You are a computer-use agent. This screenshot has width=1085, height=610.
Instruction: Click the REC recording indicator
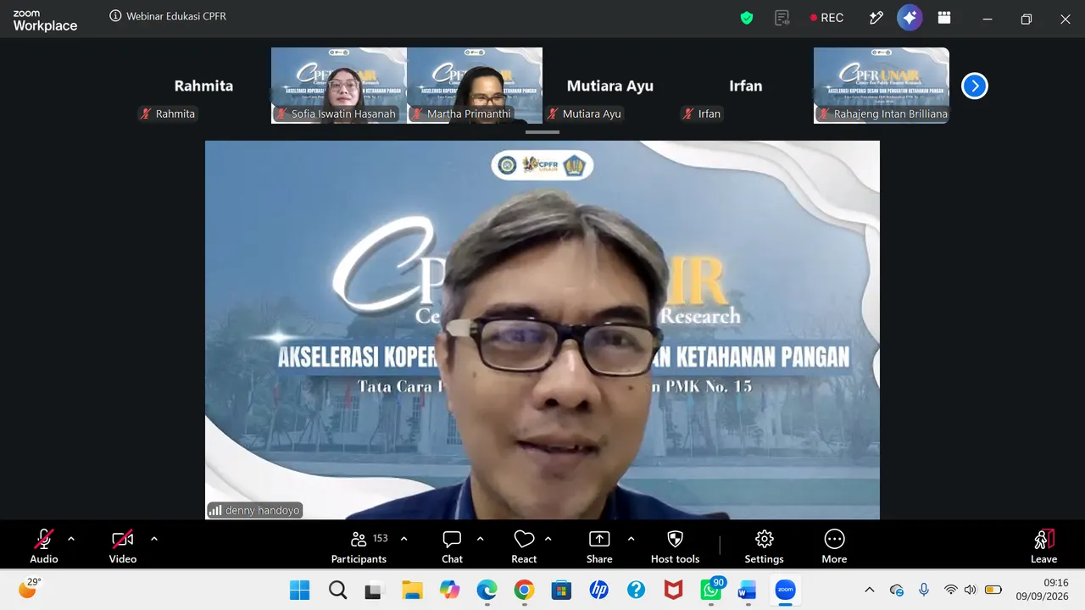point(826,18)
